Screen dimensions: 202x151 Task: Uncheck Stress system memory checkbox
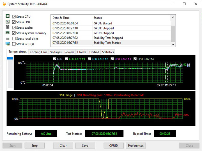pyautogui.click(x=14, y=33)
